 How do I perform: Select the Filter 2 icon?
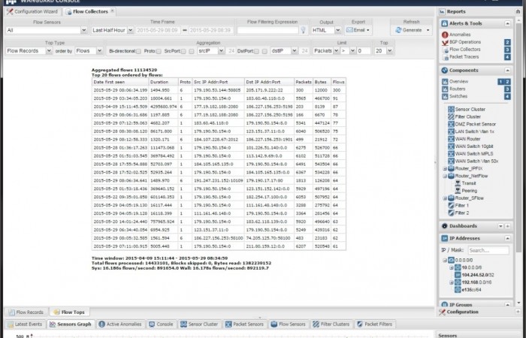tap(451, 213)
